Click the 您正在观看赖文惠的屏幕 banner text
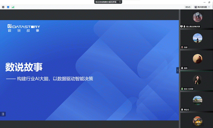Screen dimensions: 213x128 coord(106,2)
